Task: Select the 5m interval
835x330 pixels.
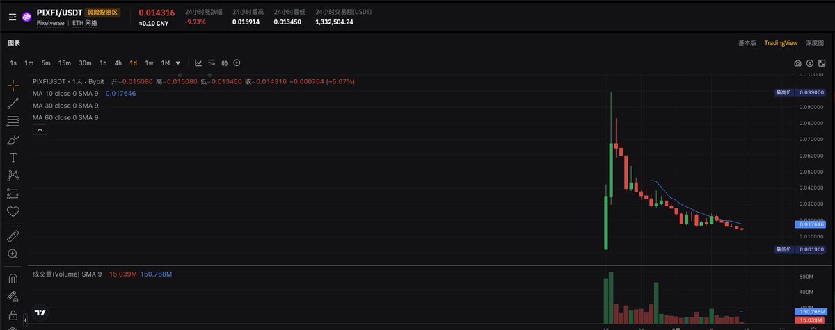Action: click(46, 63)
